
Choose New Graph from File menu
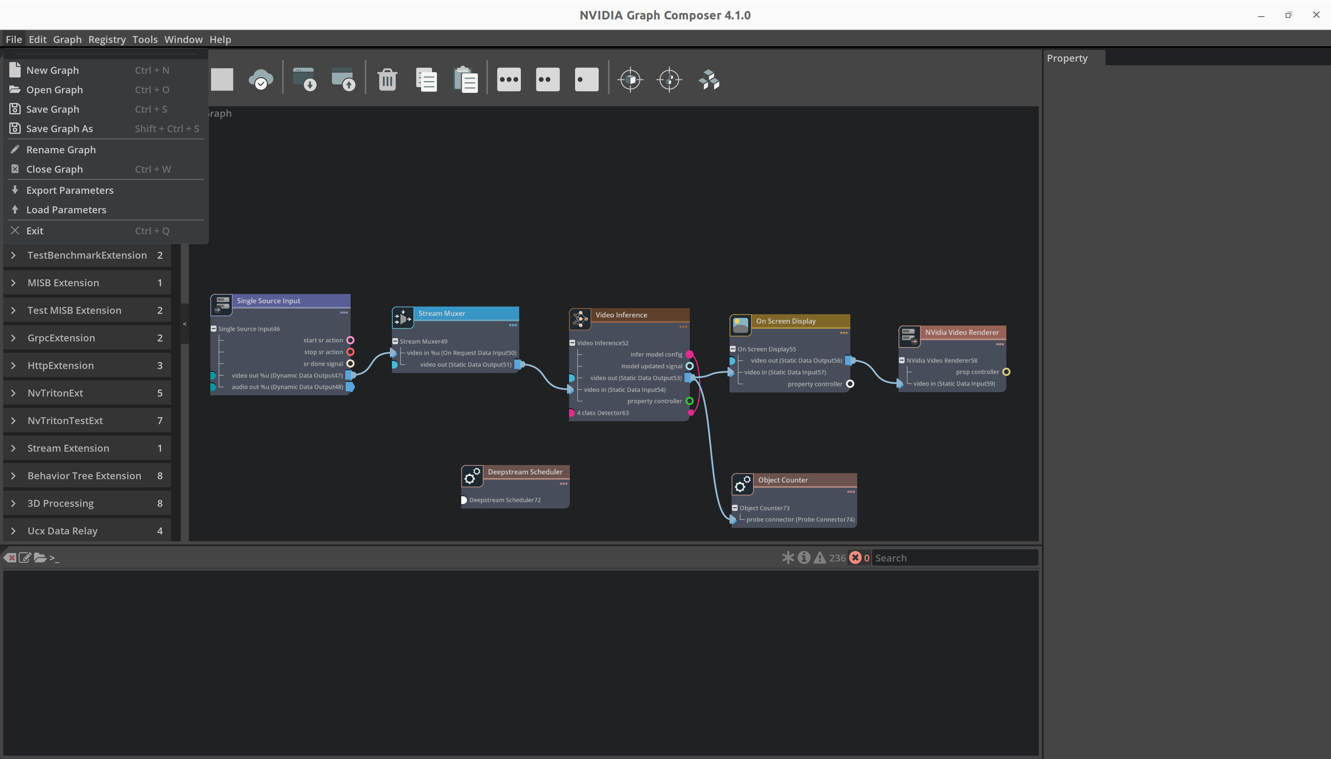[x=106, y=71]
